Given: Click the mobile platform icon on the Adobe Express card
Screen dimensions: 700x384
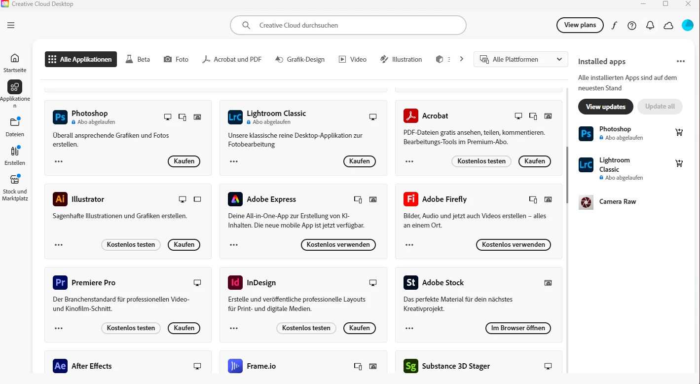Looking at the screenshot, I should pos(358,199).
